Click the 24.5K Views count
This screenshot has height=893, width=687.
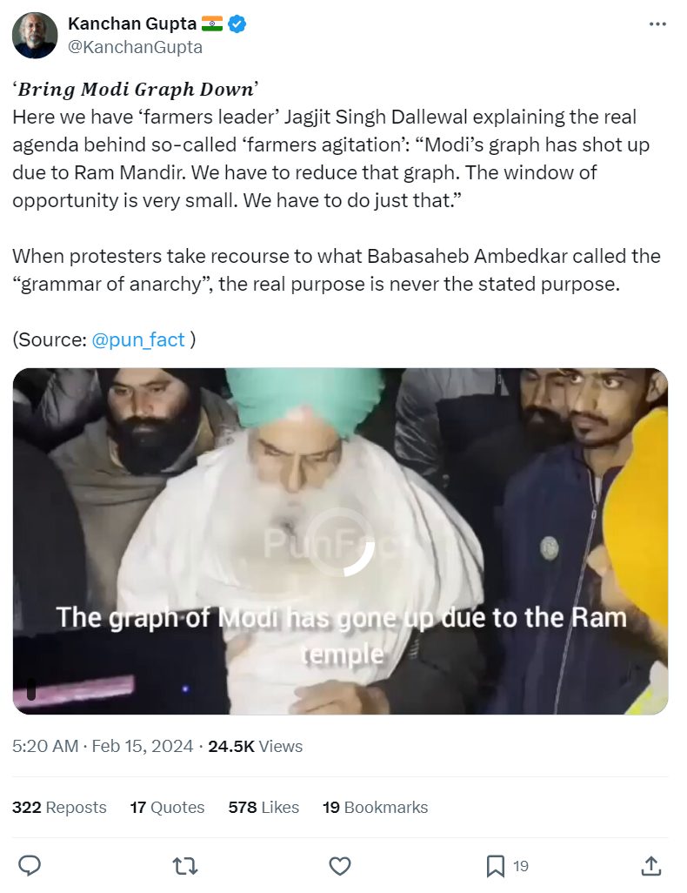255,746
